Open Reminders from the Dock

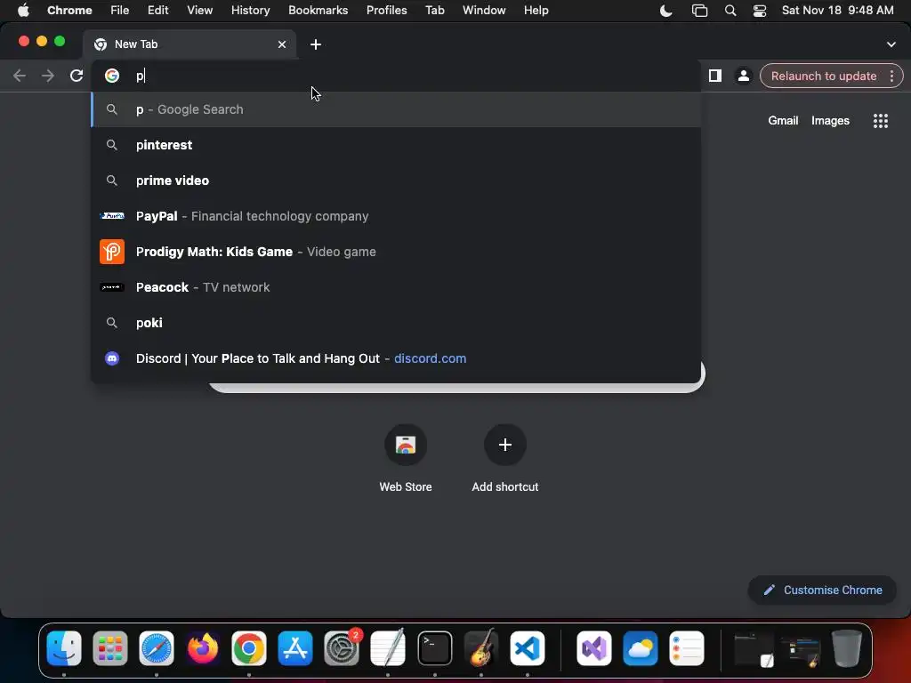point(686,648)
